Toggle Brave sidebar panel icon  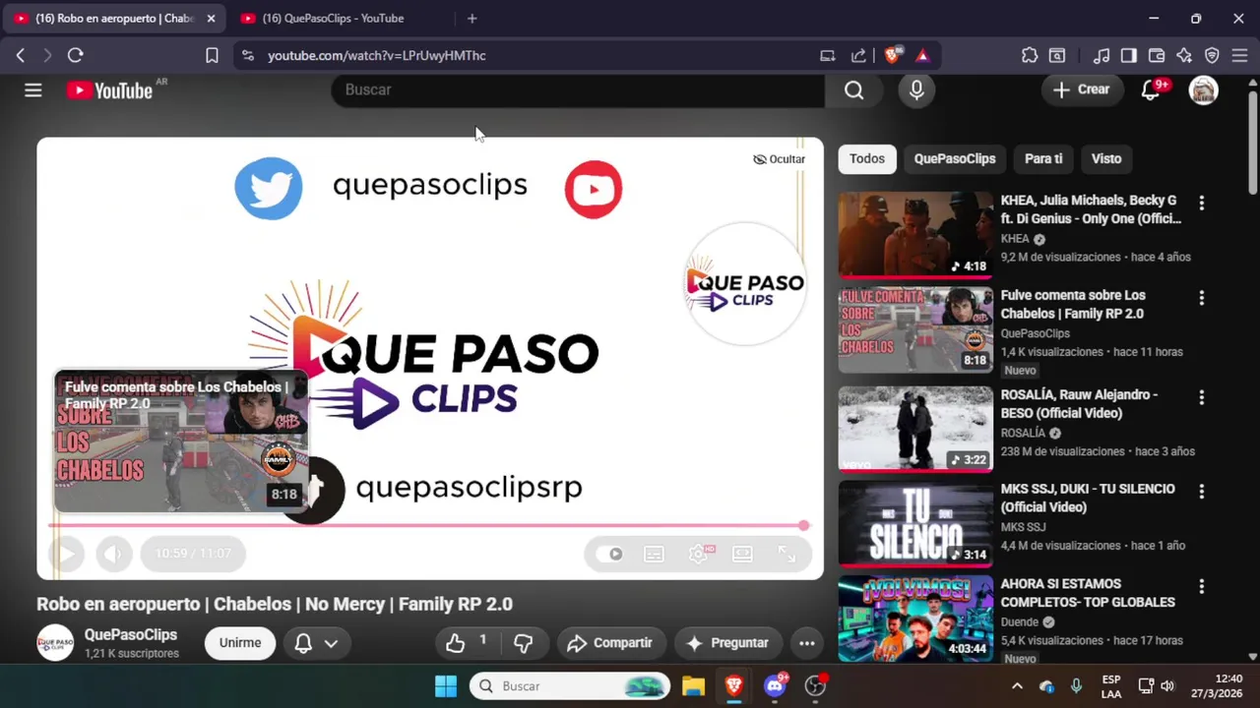pyautogui.click(x=1129, y=56)
